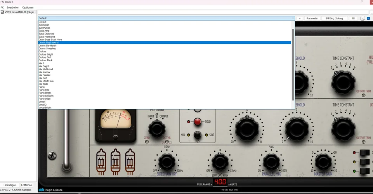Click the Hinzufügen button

(10, 185)
